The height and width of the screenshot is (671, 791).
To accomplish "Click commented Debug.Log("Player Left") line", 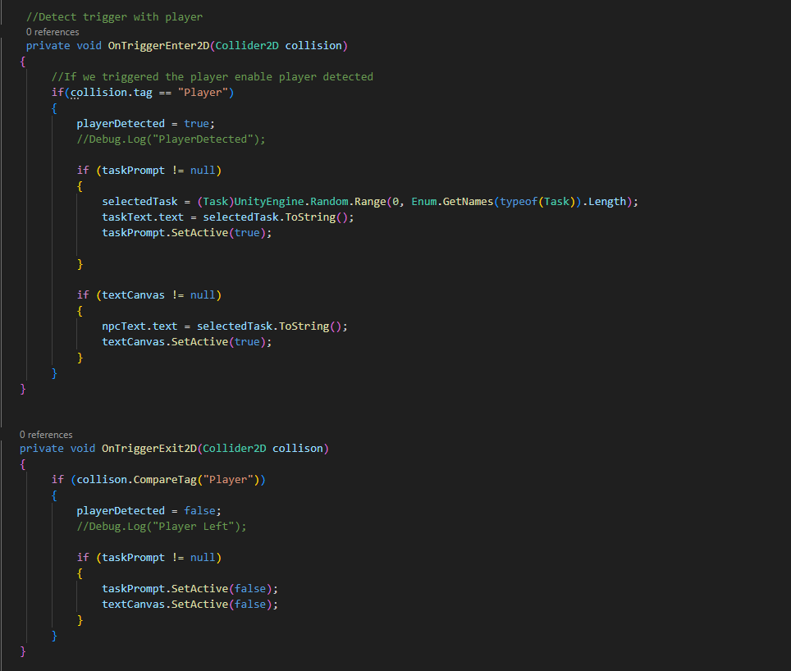I will 162,527.
